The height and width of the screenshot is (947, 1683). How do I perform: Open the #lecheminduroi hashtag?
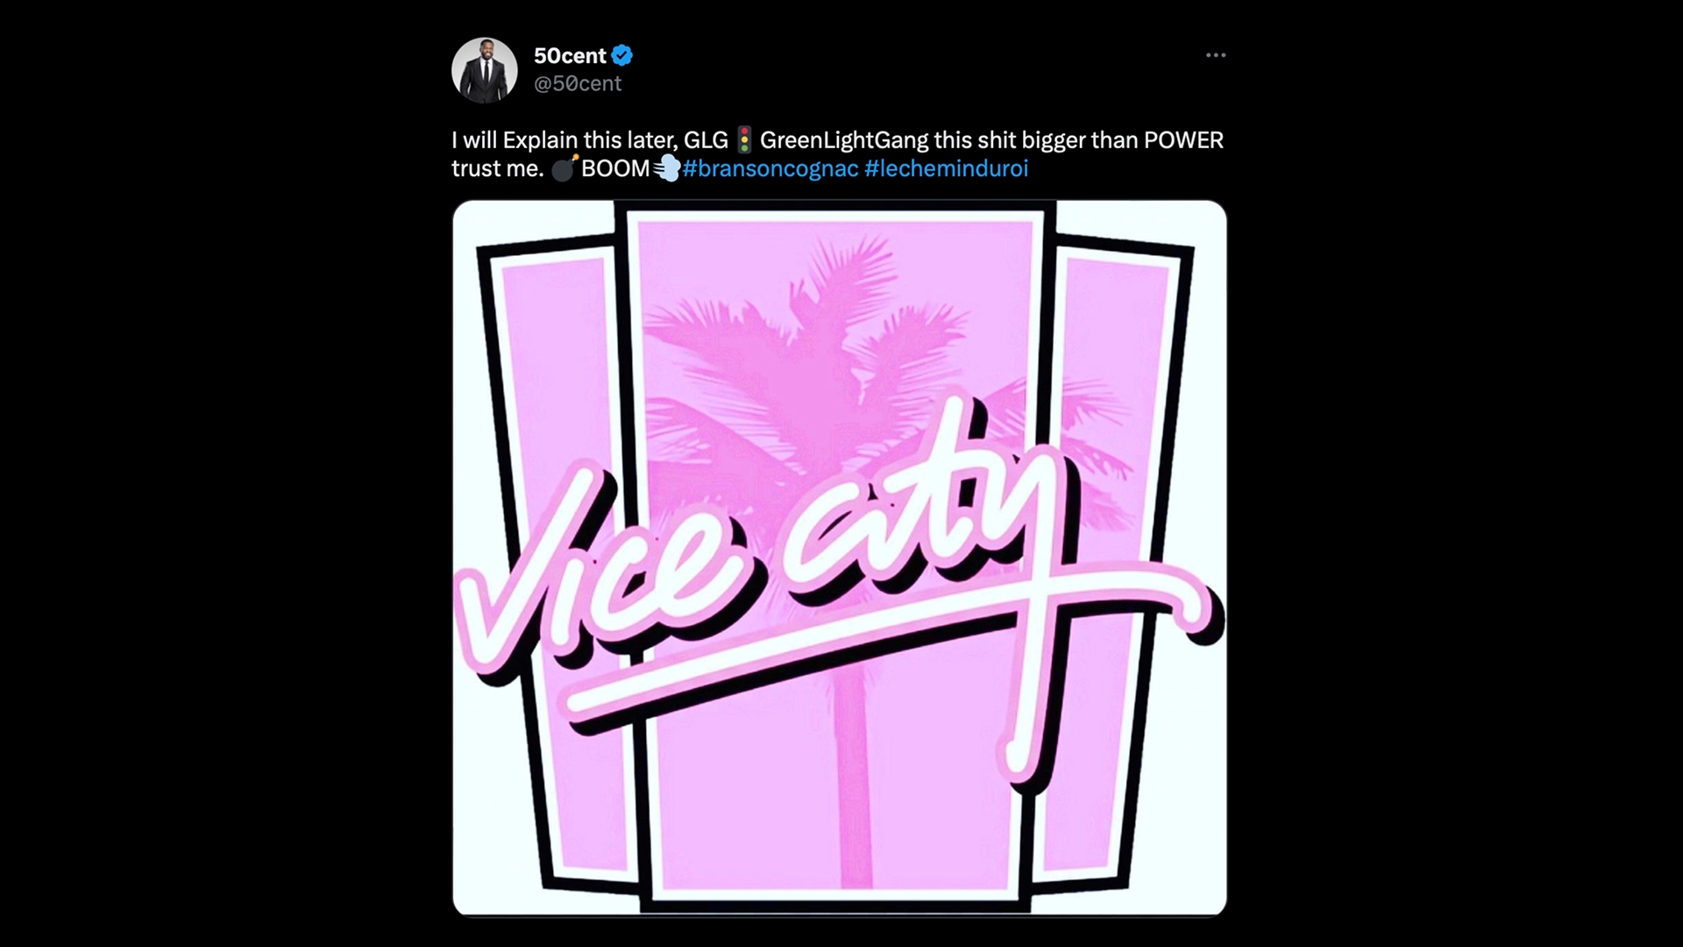click(x=946, y=168)
